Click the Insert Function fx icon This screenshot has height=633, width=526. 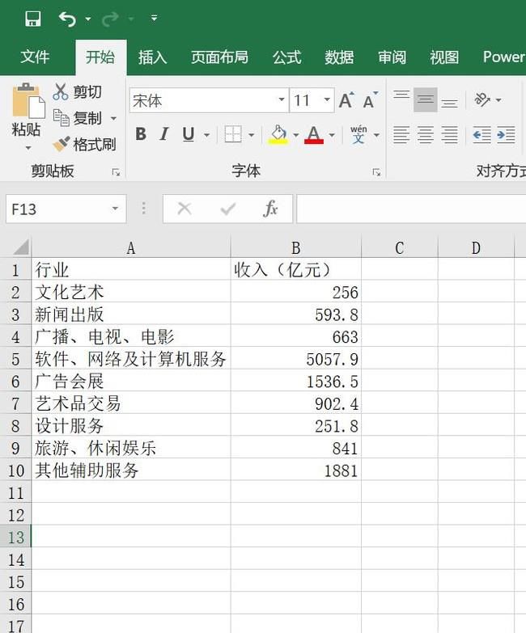click(271, 209)
